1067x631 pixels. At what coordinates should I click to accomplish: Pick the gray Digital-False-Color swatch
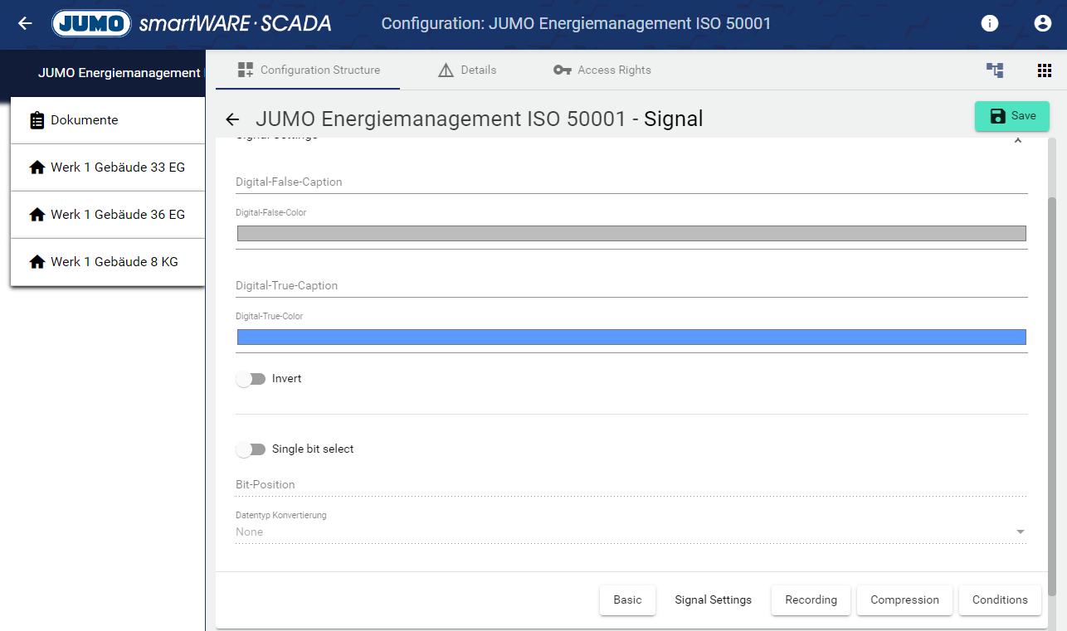tap(631, 233)
